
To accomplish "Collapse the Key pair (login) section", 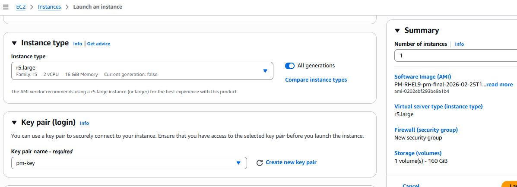I will click(14, 123).
